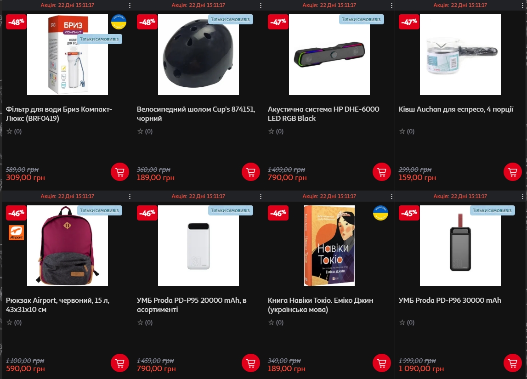
Task: Open three-dot menu on helmet card
Action: pos(261,6)
